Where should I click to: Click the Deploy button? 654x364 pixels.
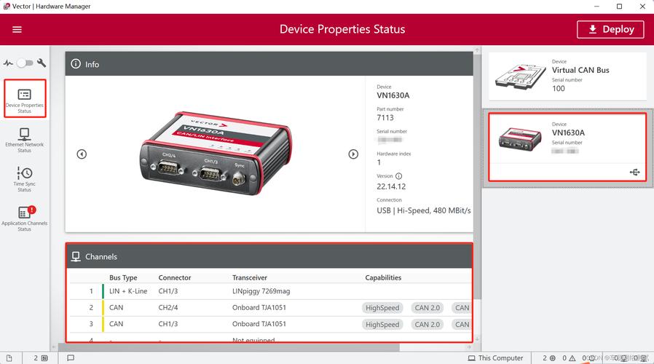click(610, 29)
